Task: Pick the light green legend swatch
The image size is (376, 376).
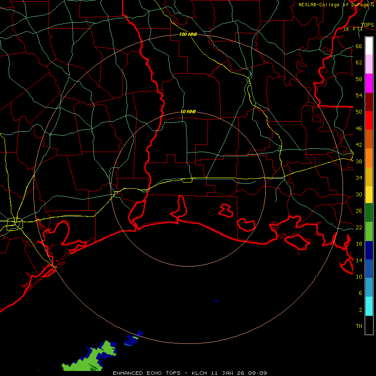Action: coord(369,231)
